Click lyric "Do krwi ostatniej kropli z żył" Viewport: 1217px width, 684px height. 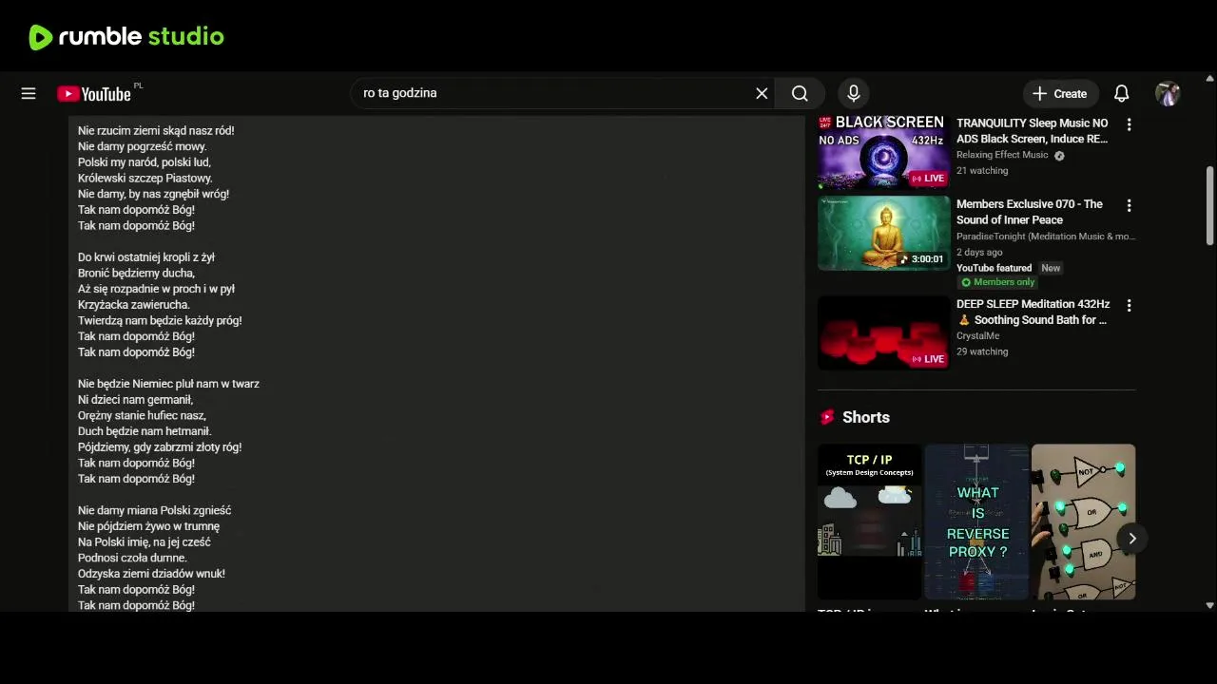(146, 257)
